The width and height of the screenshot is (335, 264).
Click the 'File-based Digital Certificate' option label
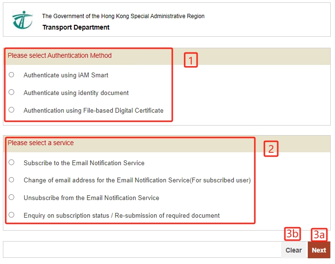94,110
